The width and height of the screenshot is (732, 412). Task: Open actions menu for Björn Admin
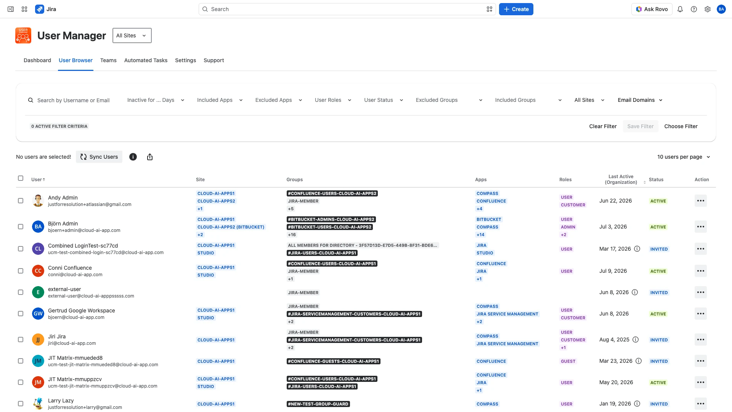click(701, 227)
